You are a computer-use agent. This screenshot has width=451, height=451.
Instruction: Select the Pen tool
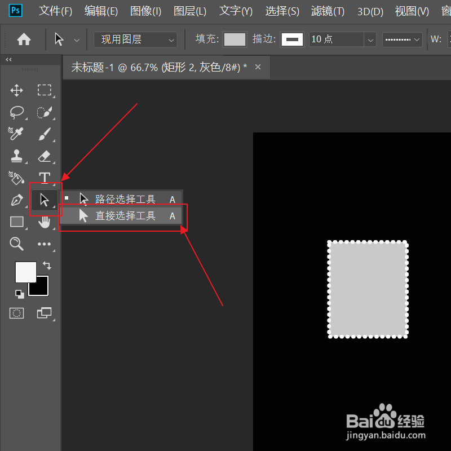click(x=16, y=200)
